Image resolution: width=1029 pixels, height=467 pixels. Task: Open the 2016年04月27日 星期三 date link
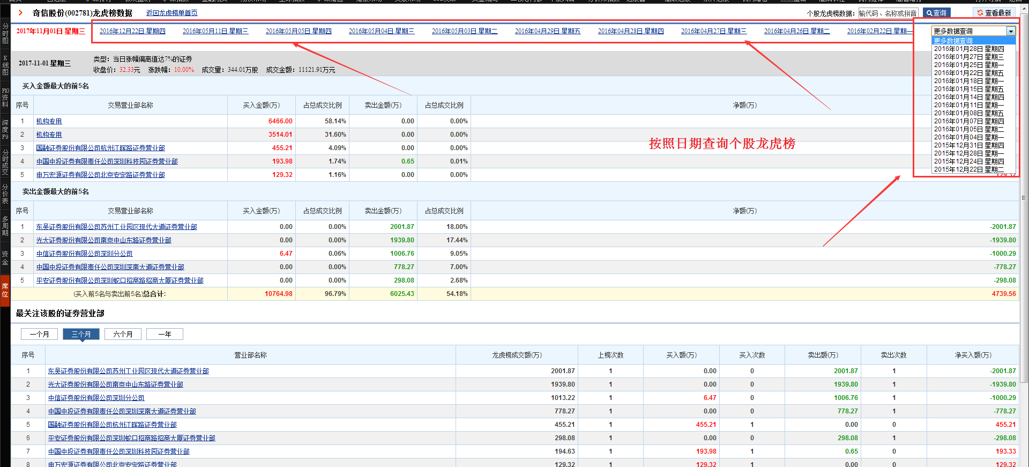714,31
